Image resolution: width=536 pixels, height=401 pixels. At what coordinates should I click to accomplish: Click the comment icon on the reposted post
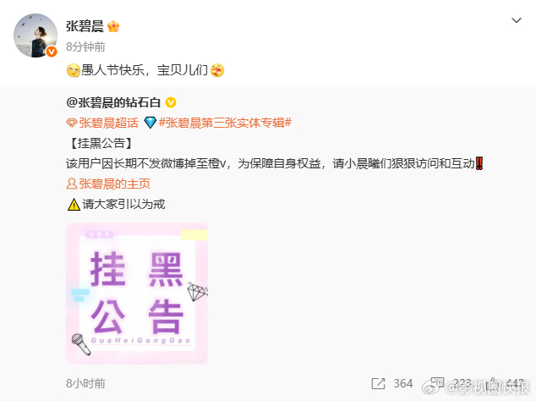click(437, 383)
